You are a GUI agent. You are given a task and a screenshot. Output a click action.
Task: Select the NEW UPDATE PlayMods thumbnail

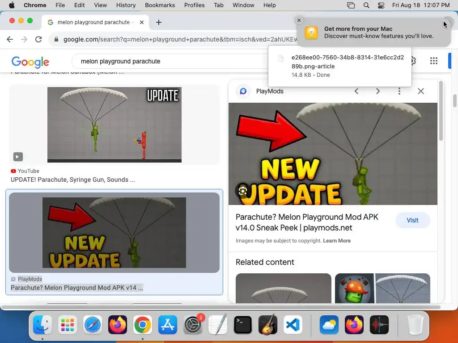point(114,232)
